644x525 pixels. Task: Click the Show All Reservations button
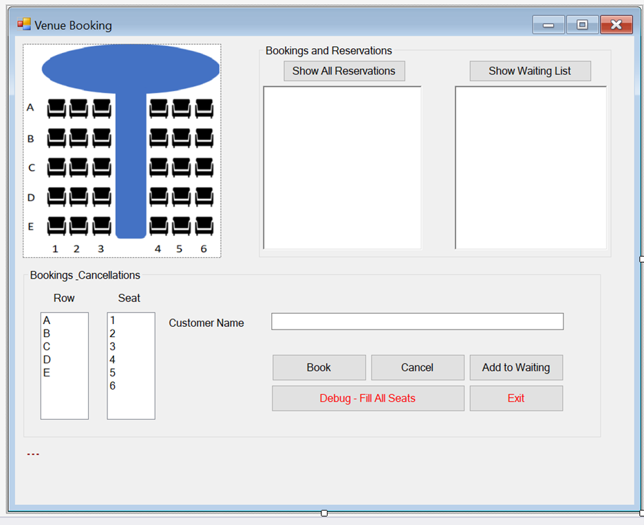pyautogui.click(x=344, y=71)
